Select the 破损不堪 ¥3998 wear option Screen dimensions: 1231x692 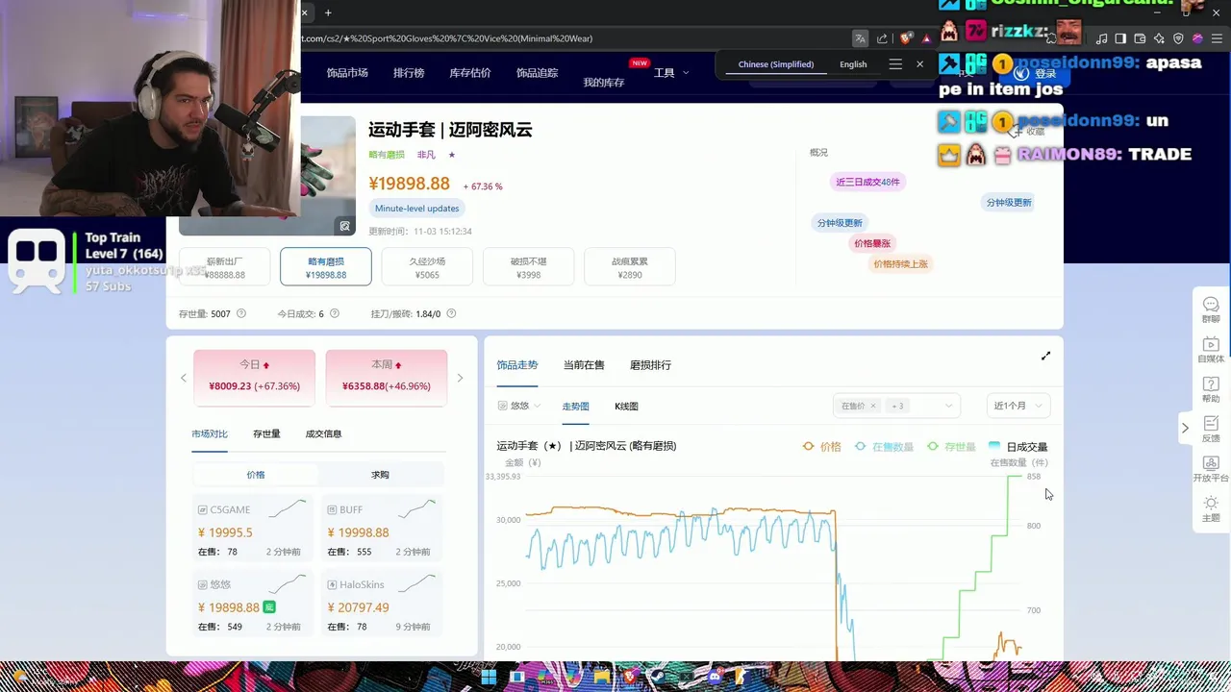[528, 267]
